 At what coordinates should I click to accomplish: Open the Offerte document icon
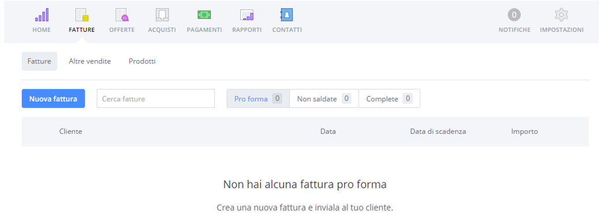[122, 15]
